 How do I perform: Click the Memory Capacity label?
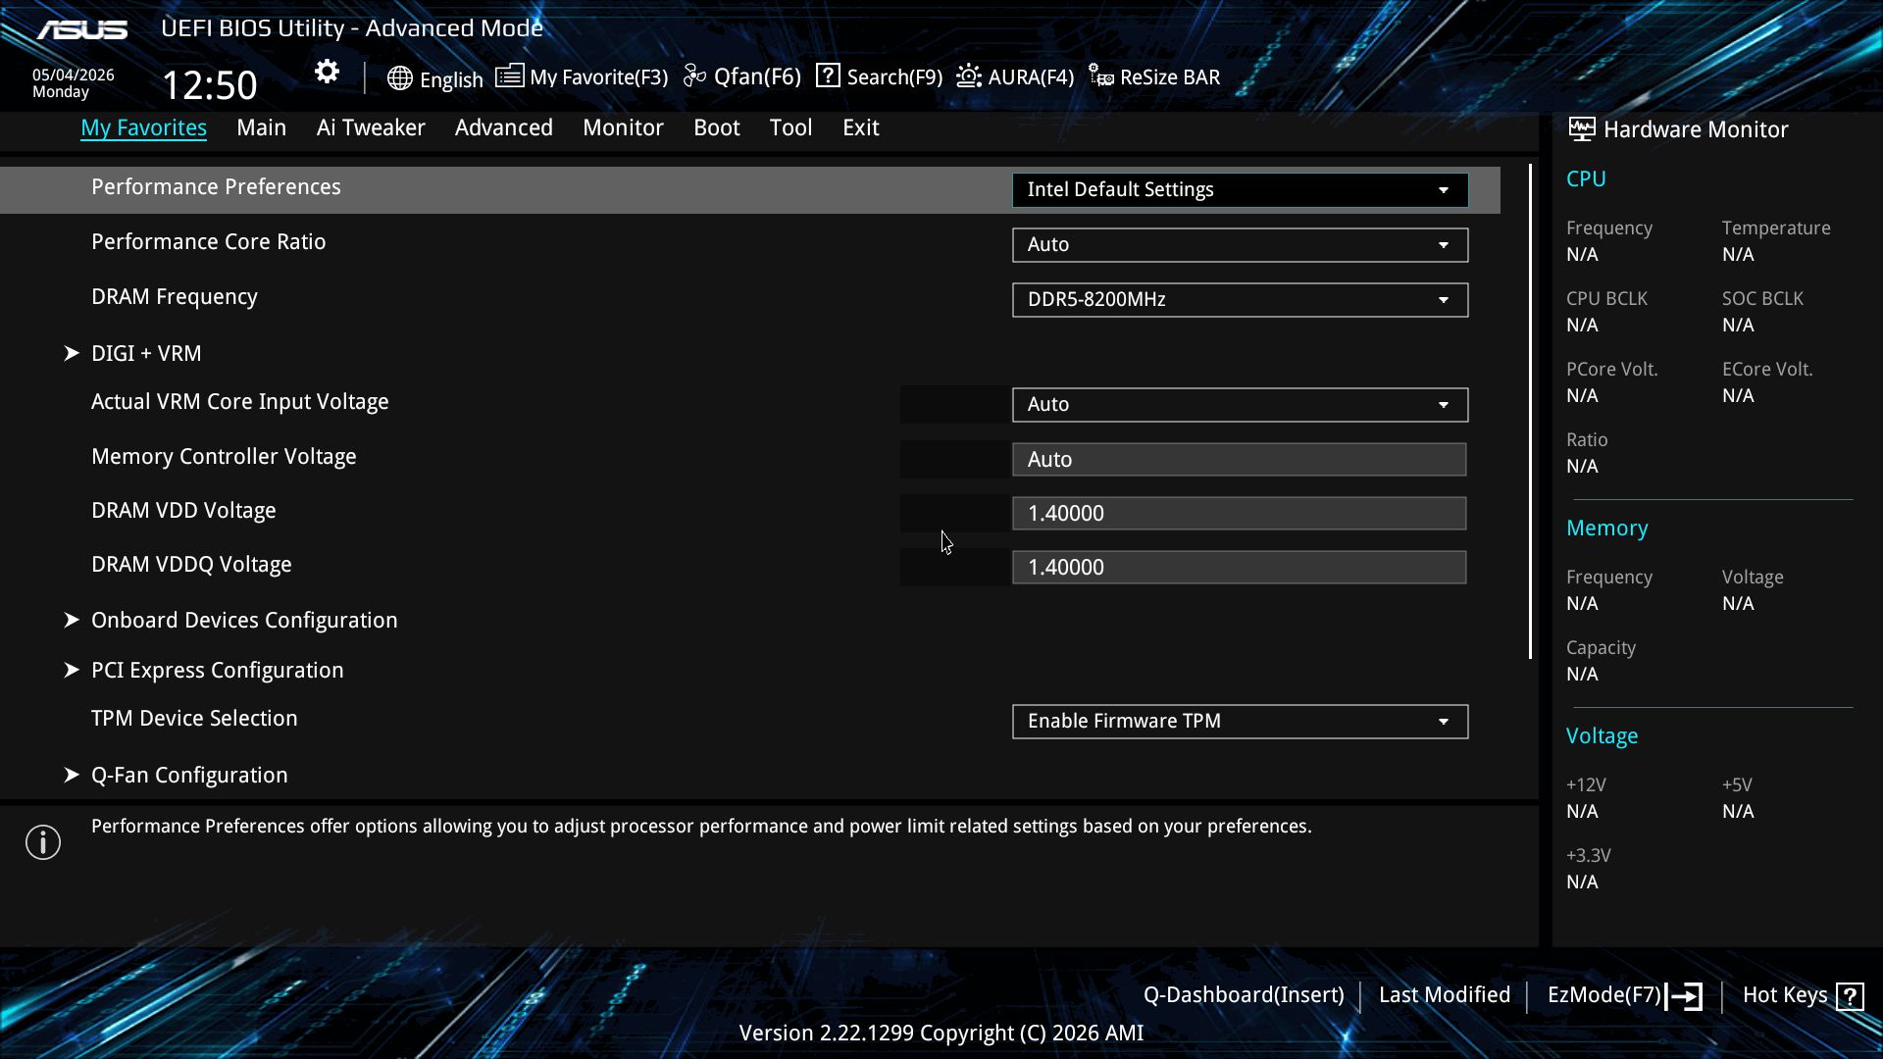(x=1601, y=648)
